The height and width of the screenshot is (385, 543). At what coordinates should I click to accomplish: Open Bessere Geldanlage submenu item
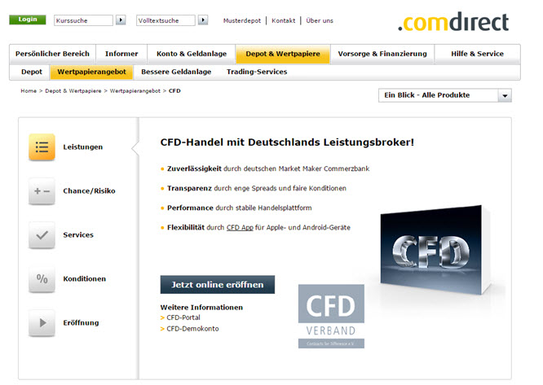176,72
